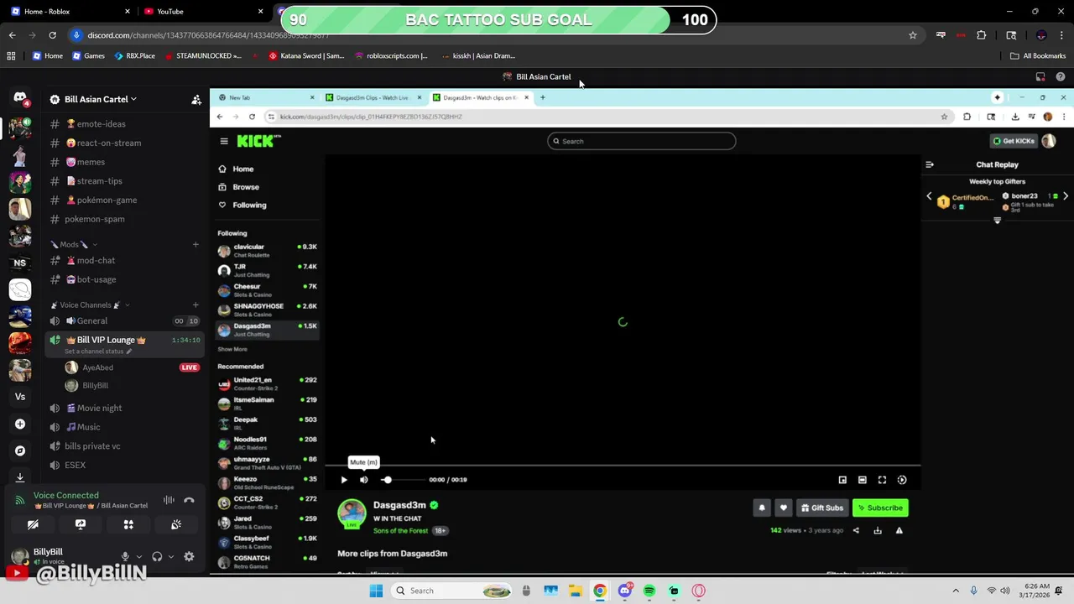Screen dimensions: 1074x604
Task: Disconnect from the voice channel
Action: [189, 500]
